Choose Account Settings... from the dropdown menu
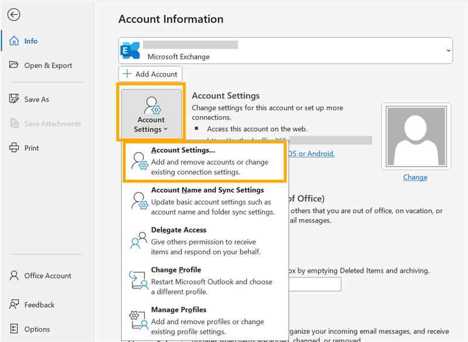Viewport: 468px width, 342px height. coord(205,161)
